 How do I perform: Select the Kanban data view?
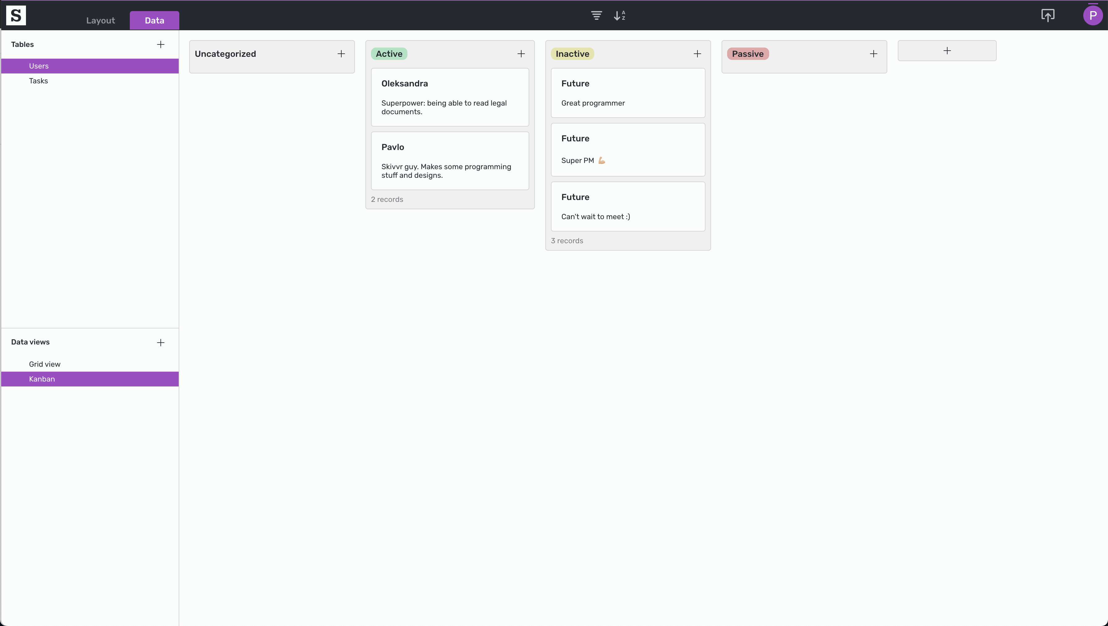pos(42,379)
